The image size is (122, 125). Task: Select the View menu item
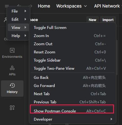pos(18,27)
